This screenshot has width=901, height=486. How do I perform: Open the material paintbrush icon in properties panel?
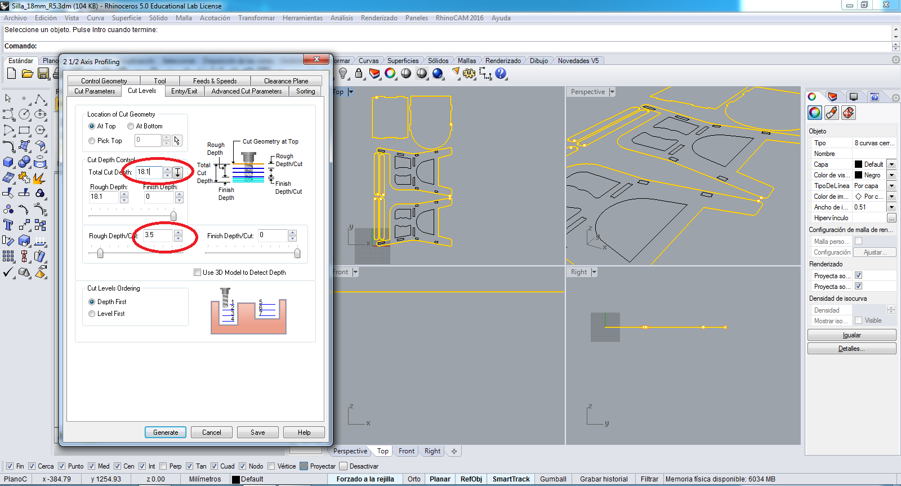point(832,113)
